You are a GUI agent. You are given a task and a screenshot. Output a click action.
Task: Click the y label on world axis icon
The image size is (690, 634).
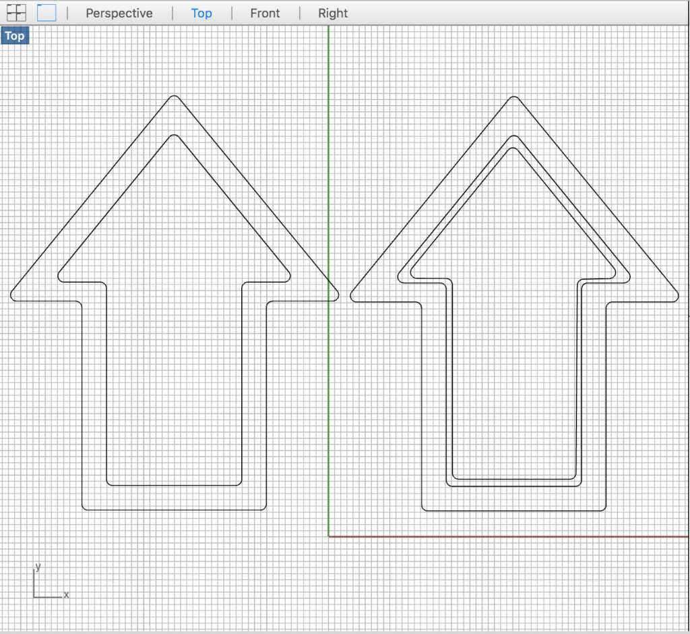[38, 567]
